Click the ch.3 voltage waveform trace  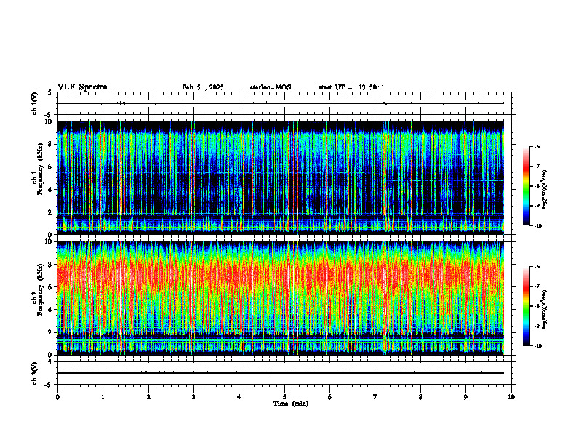point(281,373)
